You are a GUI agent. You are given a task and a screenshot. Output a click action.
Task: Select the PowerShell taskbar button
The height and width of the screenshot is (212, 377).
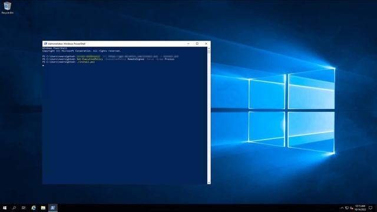pos(52,208)
